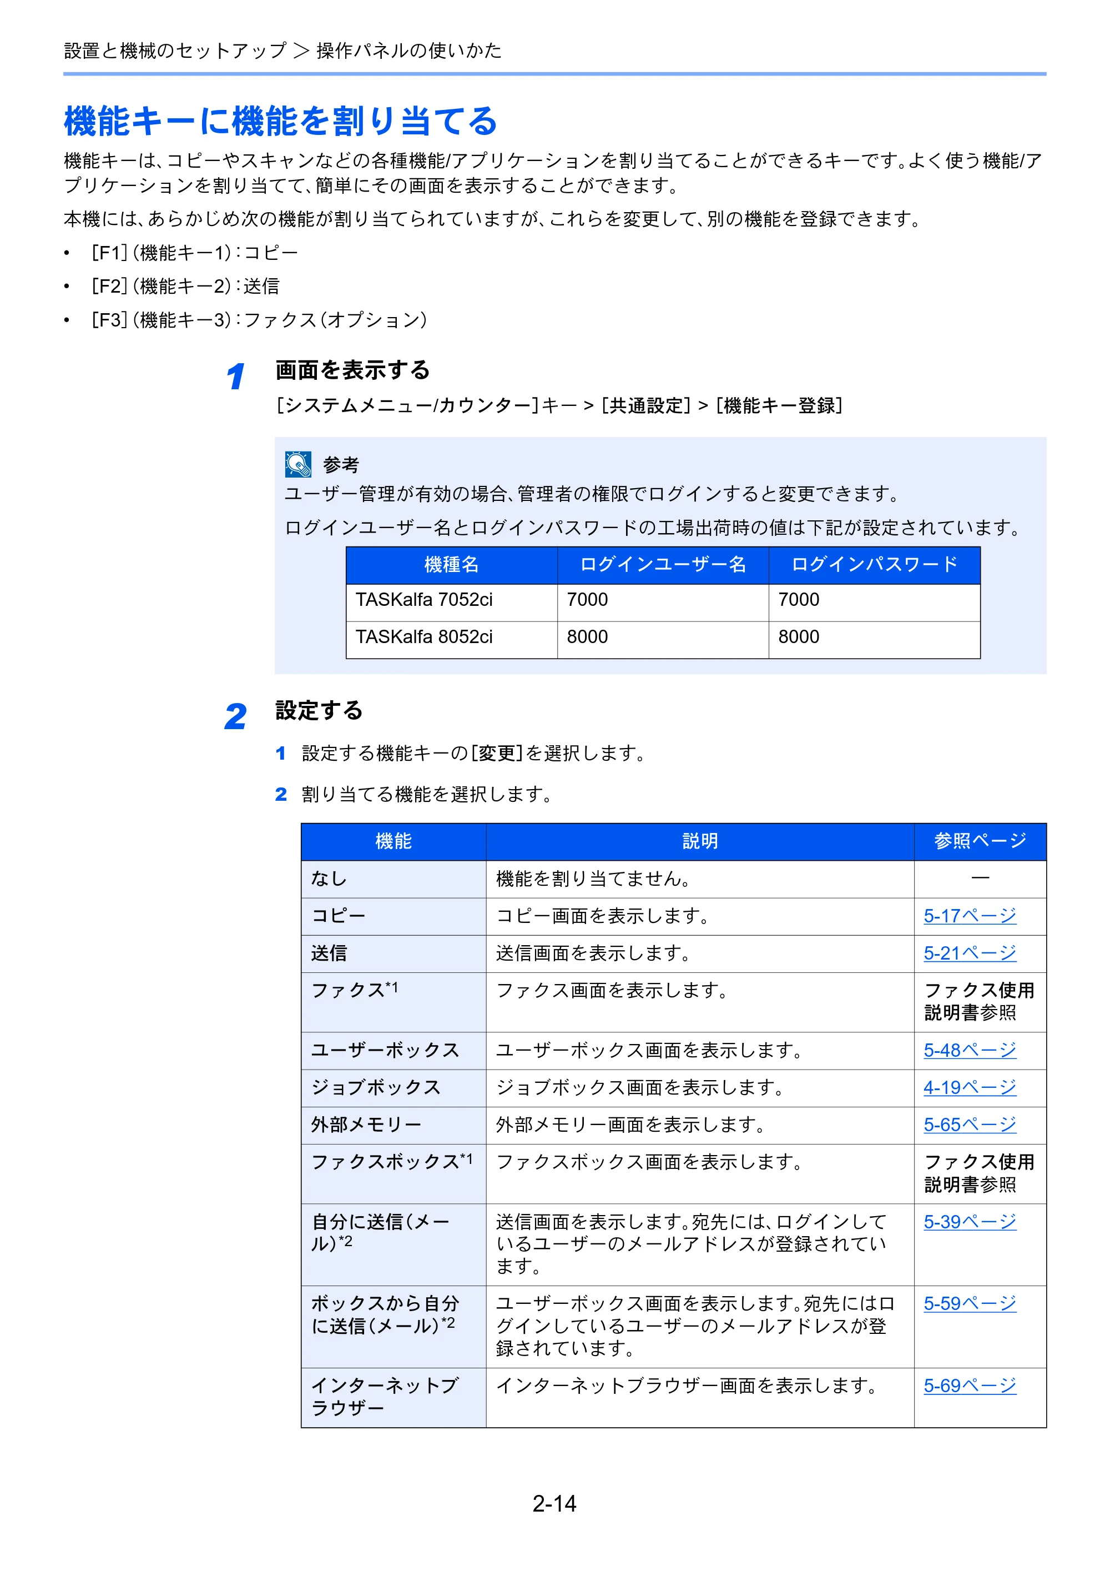Follow the 5-65ページ link for 外部メモリー

969,1124
